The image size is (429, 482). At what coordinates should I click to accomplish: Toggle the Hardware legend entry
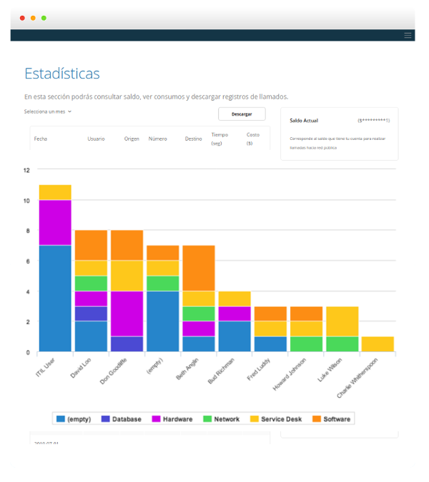tap(172, 419)
